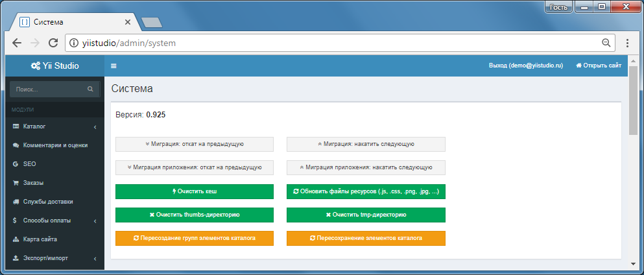Click the truck icon for Службы доставки

pos(16,202)
